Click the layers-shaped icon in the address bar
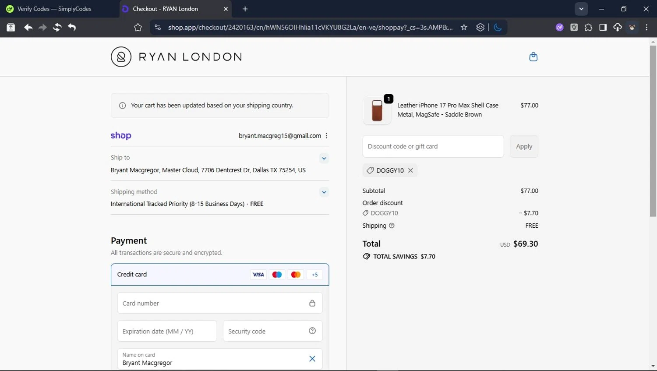This screenshot has width=657, height=371. [x=480, y=27]
